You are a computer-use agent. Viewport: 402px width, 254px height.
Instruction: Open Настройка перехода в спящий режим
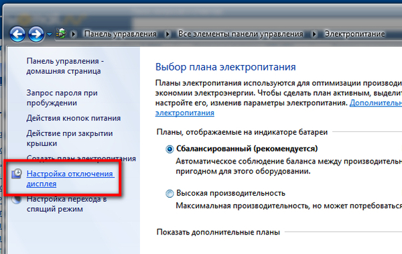[x=66, y=204]
